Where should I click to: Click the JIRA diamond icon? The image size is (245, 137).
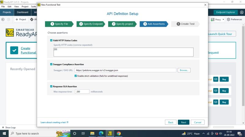(32, 20)
